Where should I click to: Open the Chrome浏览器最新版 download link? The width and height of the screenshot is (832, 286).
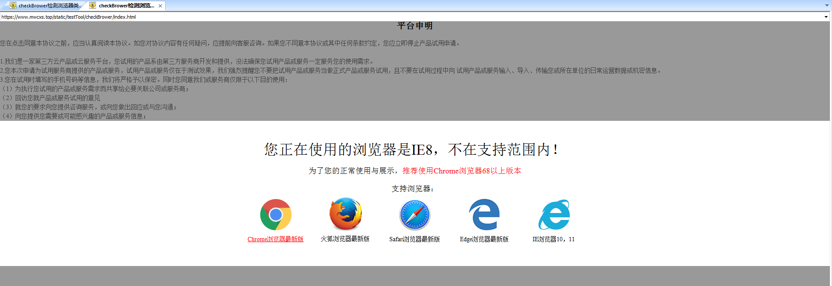tap(275, 239)
